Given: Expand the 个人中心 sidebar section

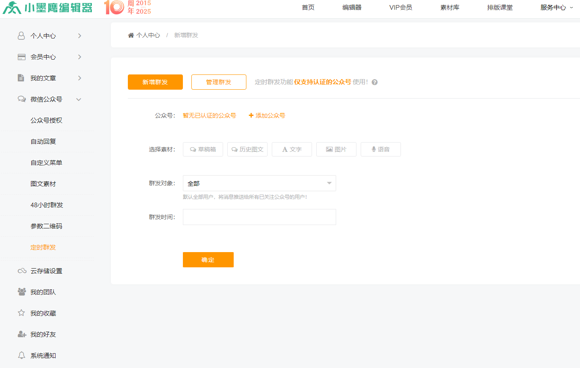Looking at the screenshot, I should [79, 36].
